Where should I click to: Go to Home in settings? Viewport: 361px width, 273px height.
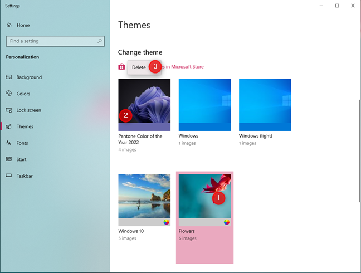click(x=23, y=25)
